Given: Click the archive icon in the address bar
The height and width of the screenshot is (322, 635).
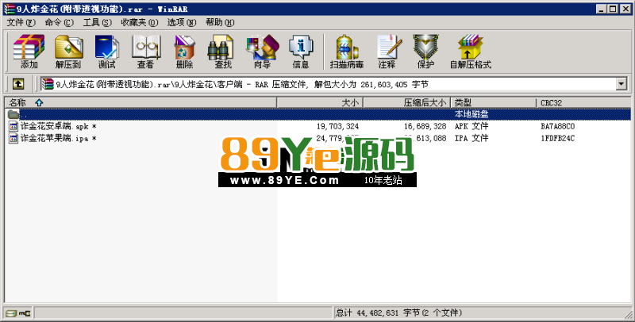Looking at the screenshot, I should pos(48,84).
